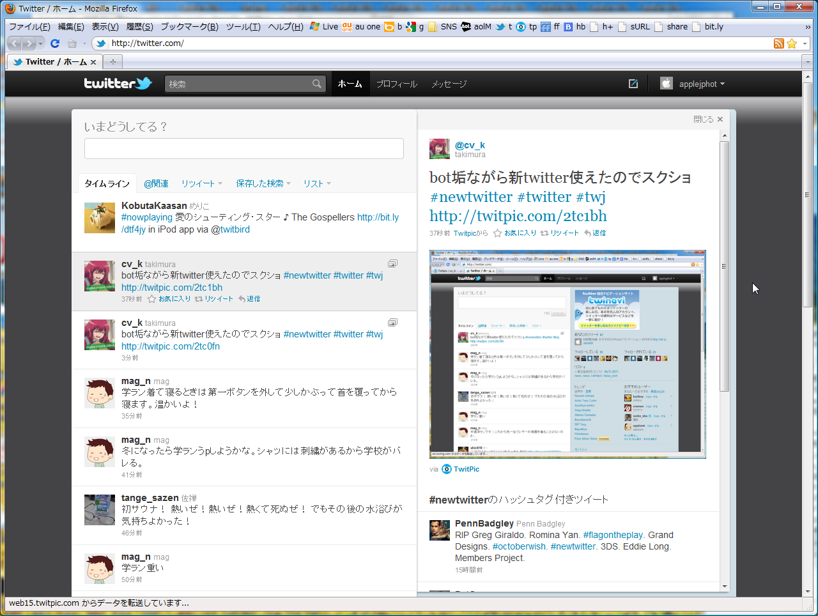The width and height of the screenshot is (818, 616).
Task: Open the bit.ly link in KobutaKaasan tweet
Action: 378,217
